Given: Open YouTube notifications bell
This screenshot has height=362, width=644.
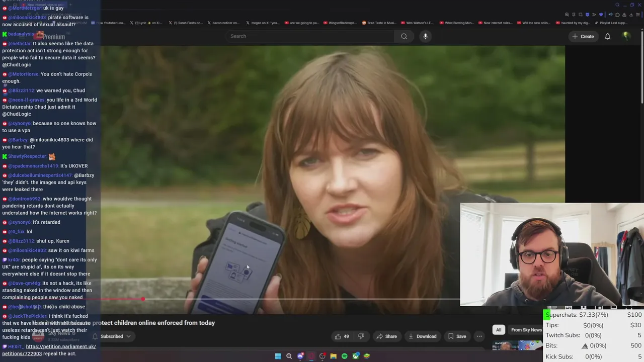Looking at the screenshot, I should [x=607, y=36].
